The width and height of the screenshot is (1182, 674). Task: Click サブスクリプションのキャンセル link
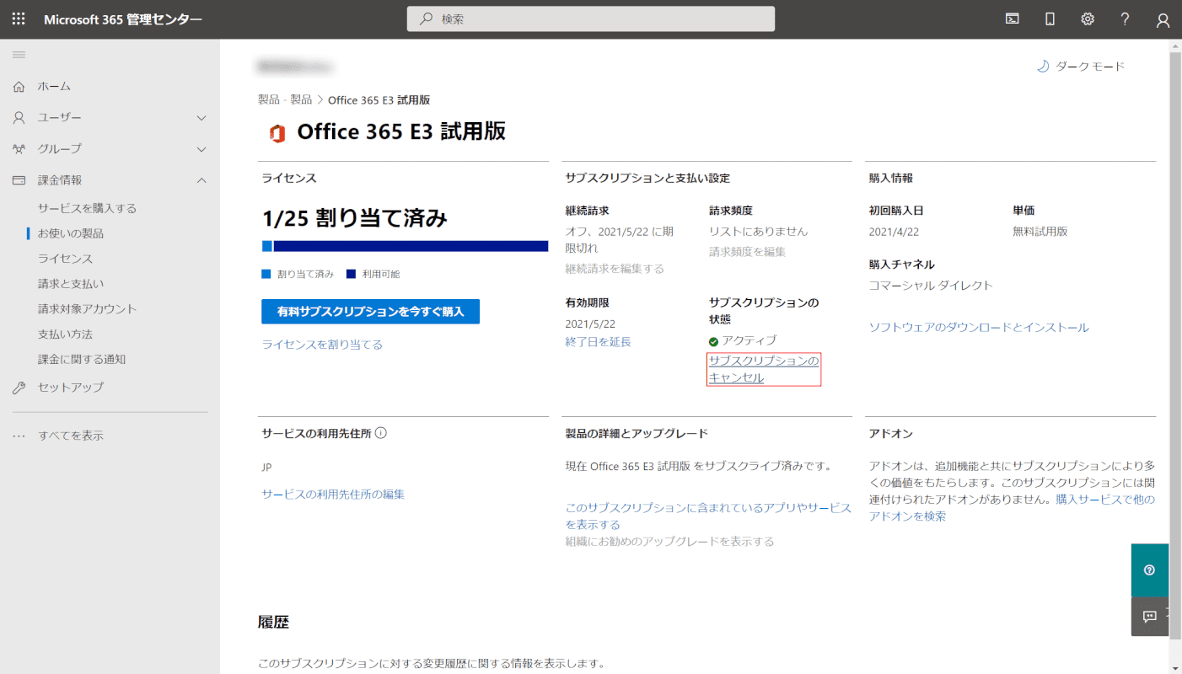pos(764,369)
